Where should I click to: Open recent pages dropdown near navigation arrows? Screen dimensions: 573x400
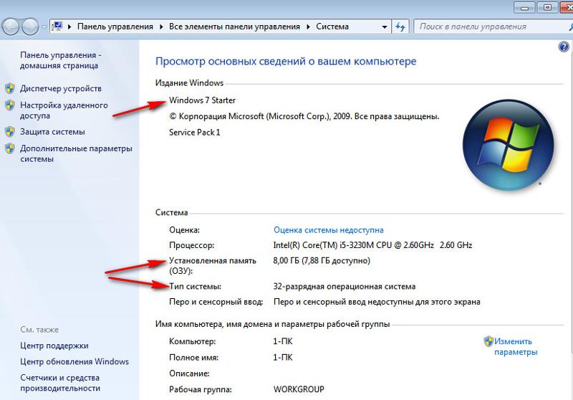pos(44,27)
